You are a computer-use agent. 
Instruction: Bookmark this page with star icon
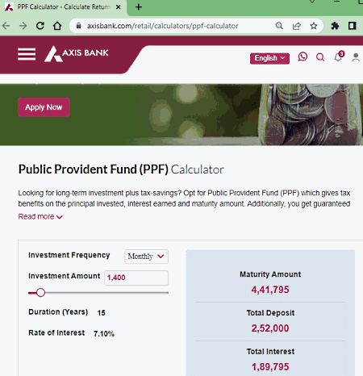(314, 26)
